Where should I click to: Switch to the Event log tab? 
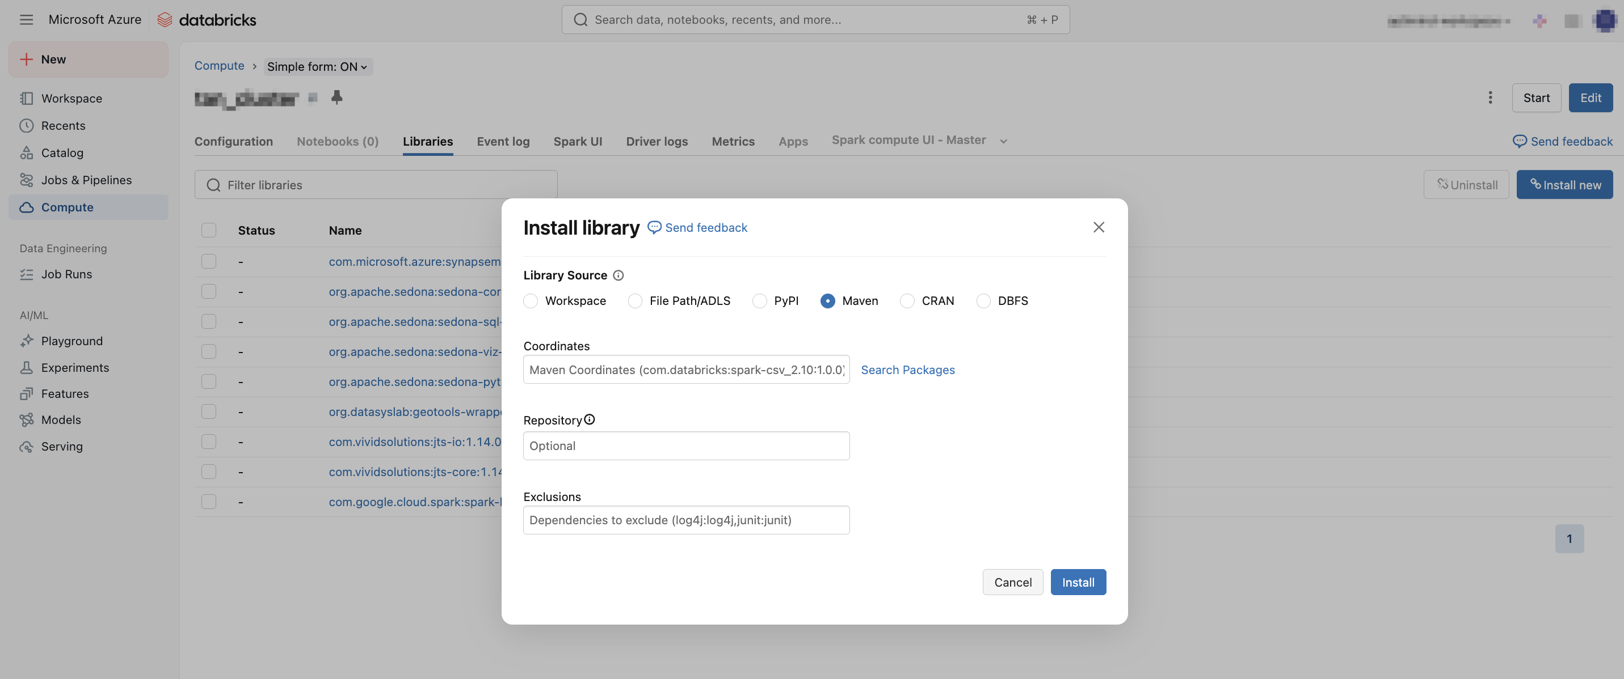pyautogui.click(x=502, y=141)
